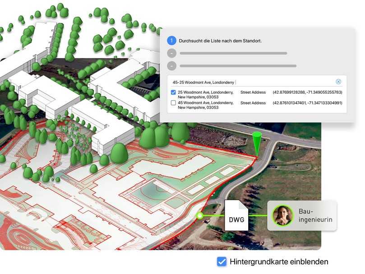Click the green location pin marker
Image resolution: width=365 pixels, height=274 pixels.
[x=257, y=144]
